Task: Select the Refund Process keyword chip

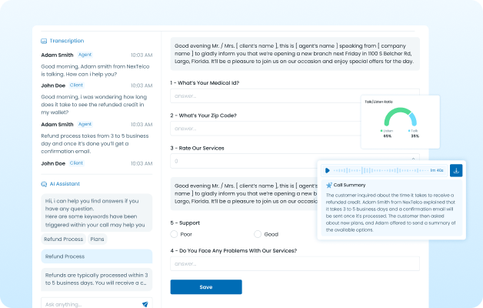Action: (64, 239)
